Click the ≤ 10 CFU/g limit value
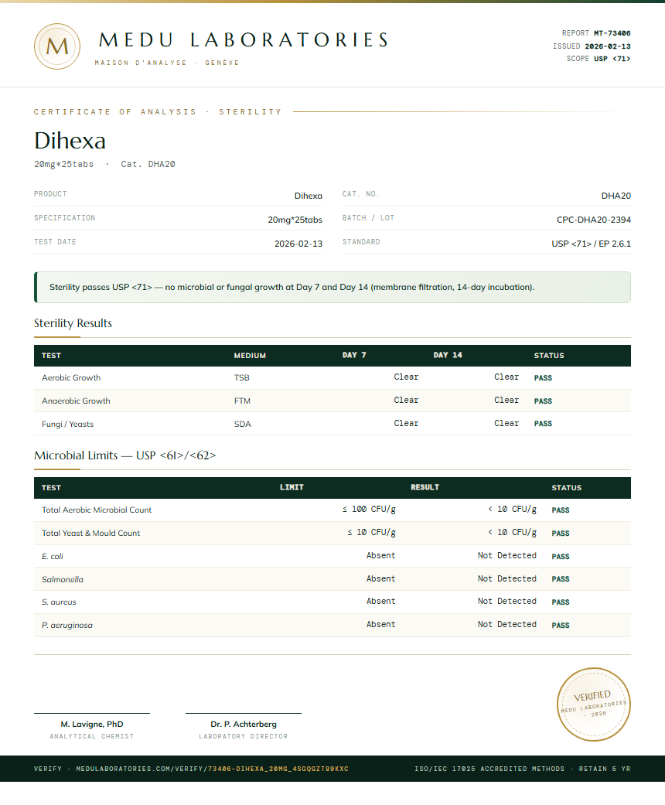The image size is (665, 805). click(x=371, y=532)
